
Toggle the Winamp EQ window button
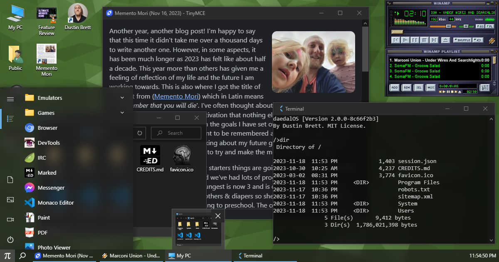(479, 26)
